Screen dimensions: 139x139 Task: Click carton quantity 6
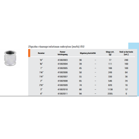[126, 94]
